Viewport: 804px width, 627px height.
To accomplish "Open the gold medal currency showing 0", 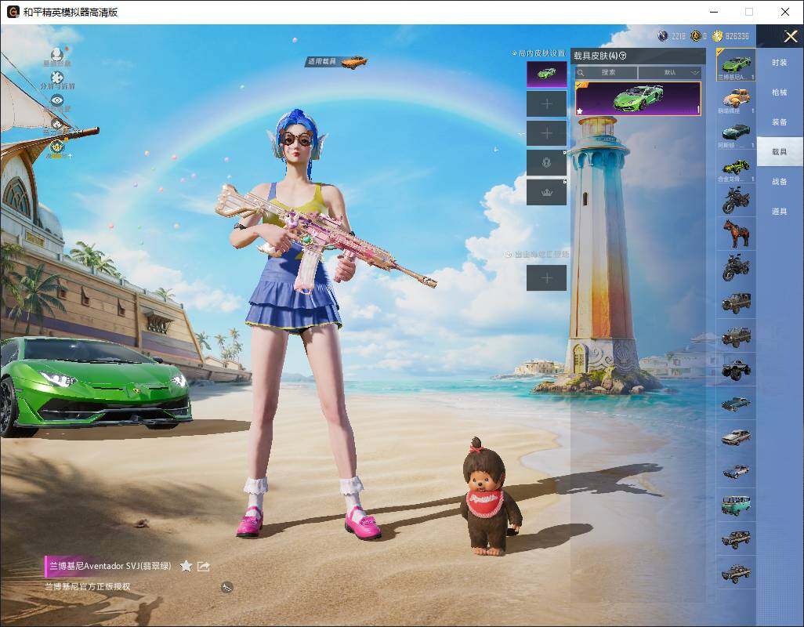I will 699,36.
